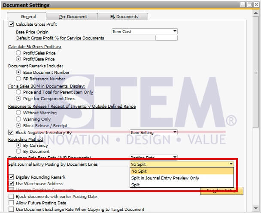The image size is (261, 213).
Task: Open the El. Documents tab
Action: point(123,17)
